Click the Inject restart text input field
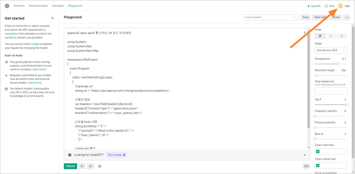The width and height of the screenshot is (355, 174). tap(331, 165)
